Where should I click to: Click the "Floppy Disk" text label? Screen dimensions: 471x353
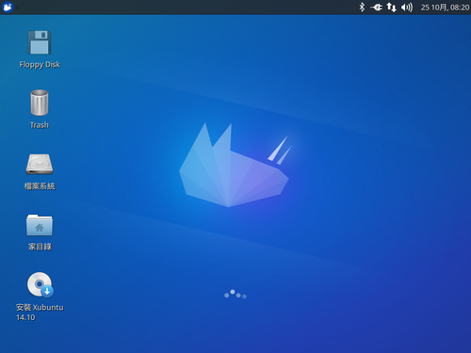pos(40,65)
